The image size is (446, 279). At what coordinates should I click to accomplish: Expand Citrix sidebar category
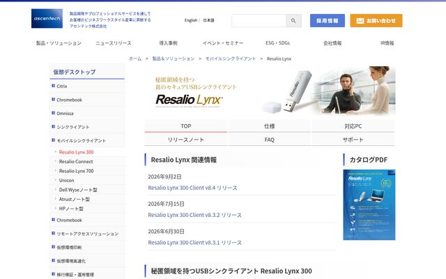click(x=87, y=86)
